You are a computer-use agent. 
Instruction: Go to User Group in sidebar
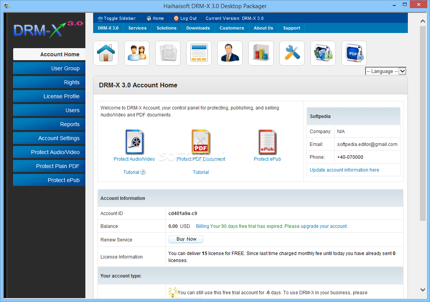pos(49,68)
